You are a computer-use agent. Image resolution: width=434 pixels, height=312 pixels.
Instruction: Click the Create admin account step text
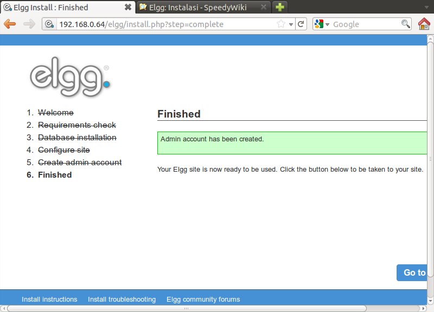click(80, 162)
